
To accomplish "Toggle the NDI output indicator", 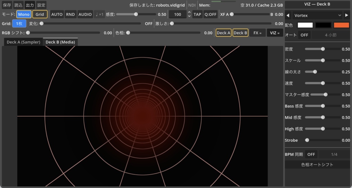I will 192,5.
